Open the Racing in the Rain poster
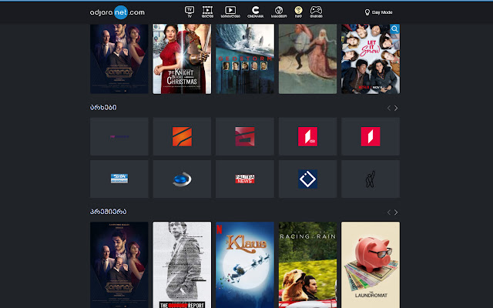The width and height of the screenshot is (493, 308). [307, 265]
